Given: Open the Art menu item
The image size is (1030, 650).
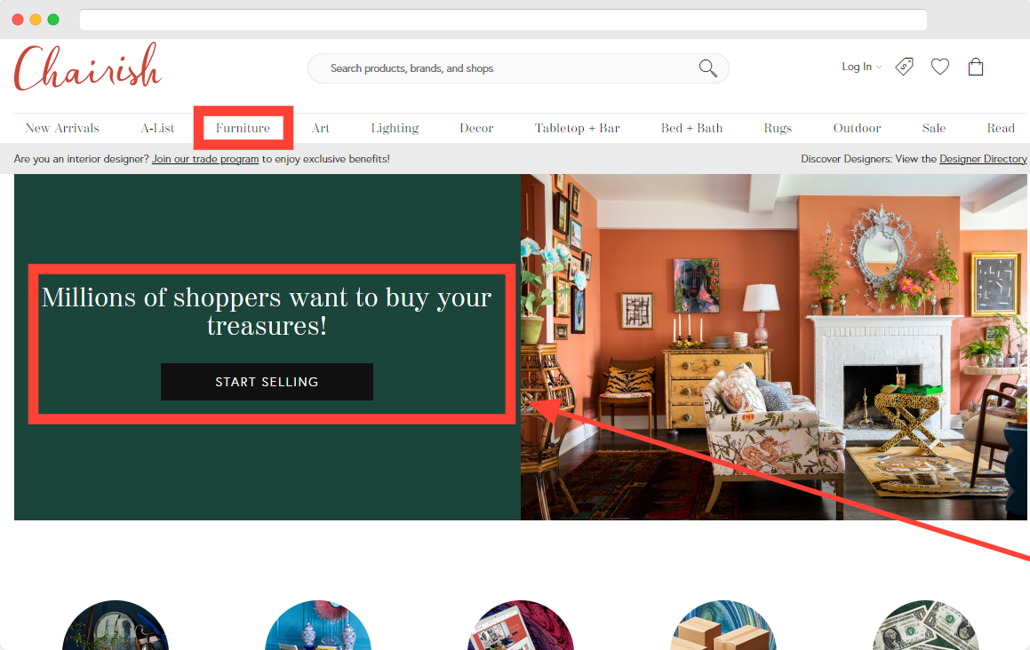Looking at the screenshot, I should pos(321,127).
